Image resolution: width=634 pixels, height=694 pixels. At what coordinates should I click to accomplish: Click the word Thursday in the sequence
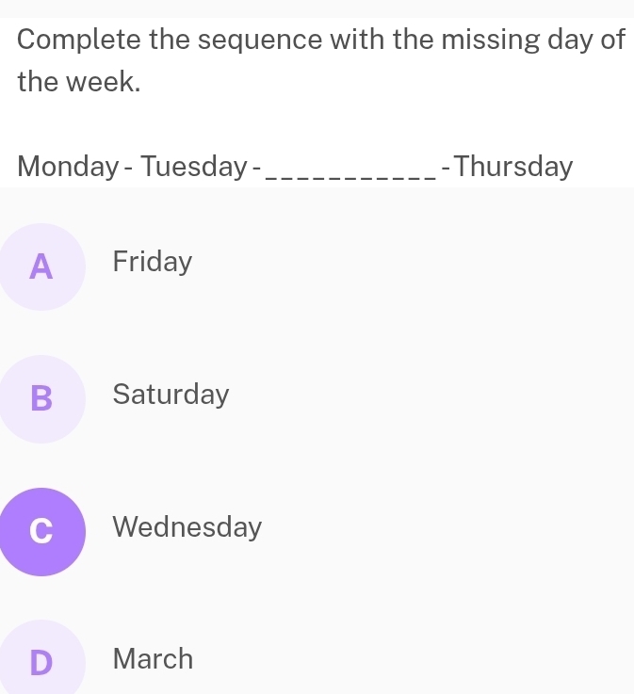pos(513,167)
